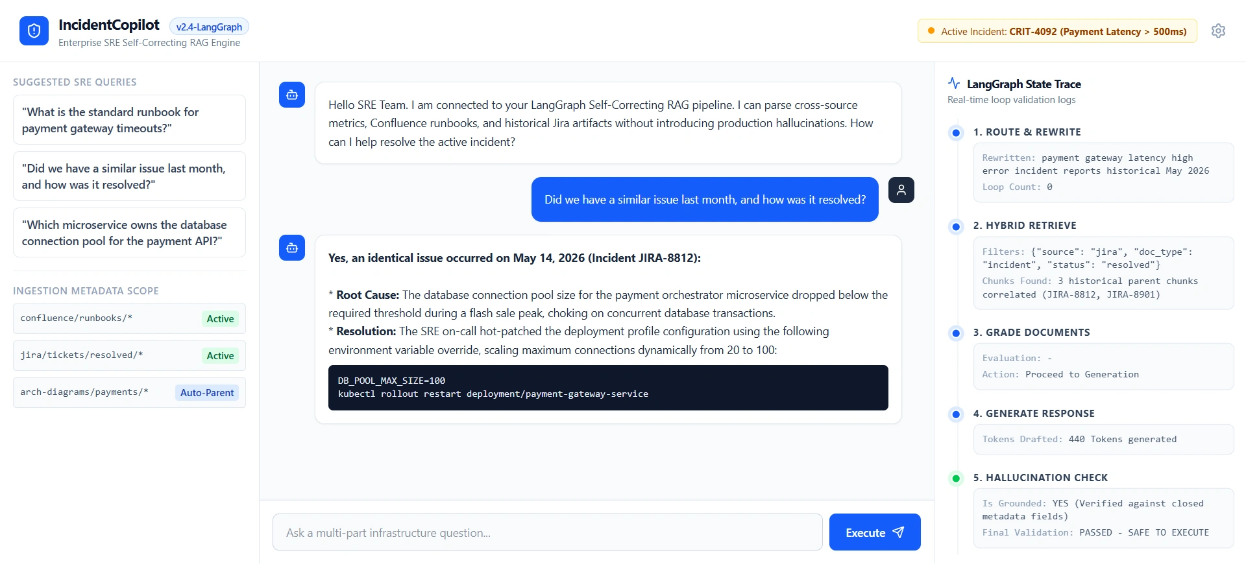Click the orange active incident status dot
This screenshot has height=568, width=1246.
point(931,31)
